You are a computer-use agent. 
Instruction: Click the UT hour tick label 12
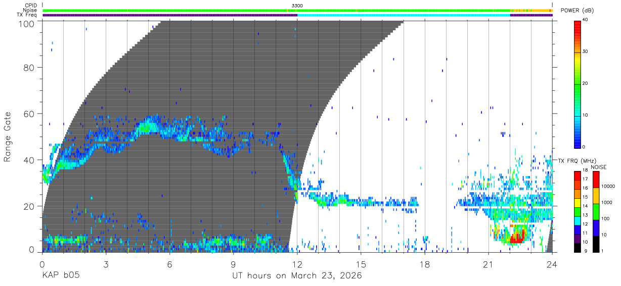tap(297, 264)
